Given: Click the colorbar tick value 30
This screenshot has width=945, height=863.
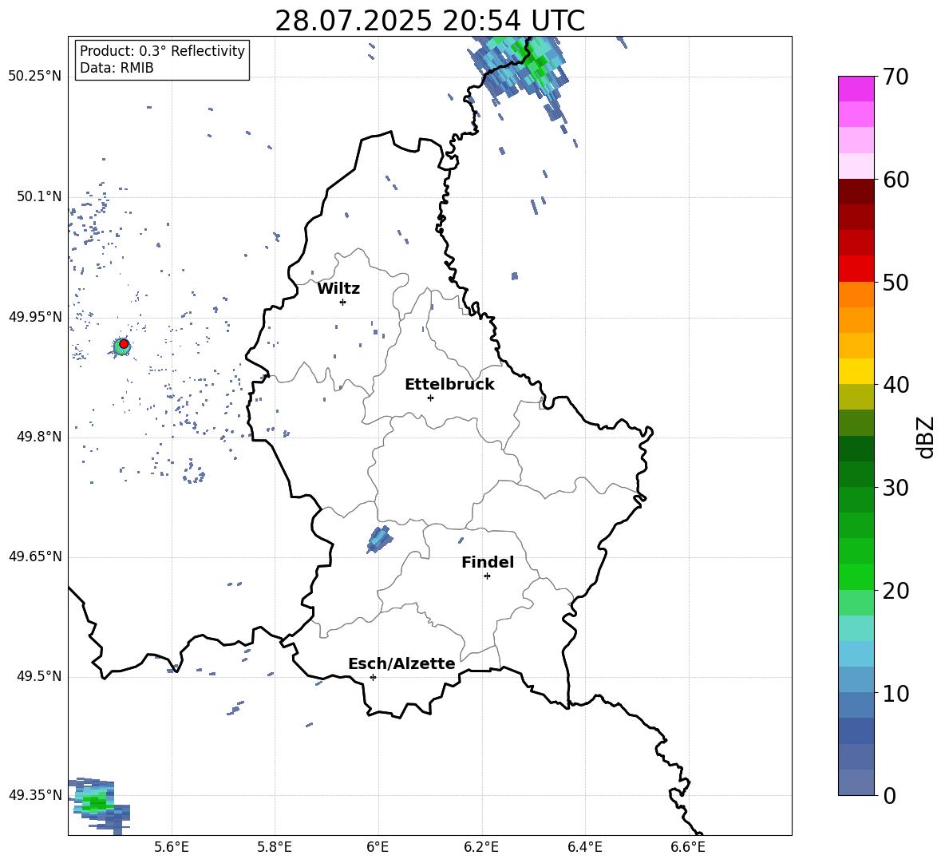Looking at the screenshot, I should click(x=896, y=488).
